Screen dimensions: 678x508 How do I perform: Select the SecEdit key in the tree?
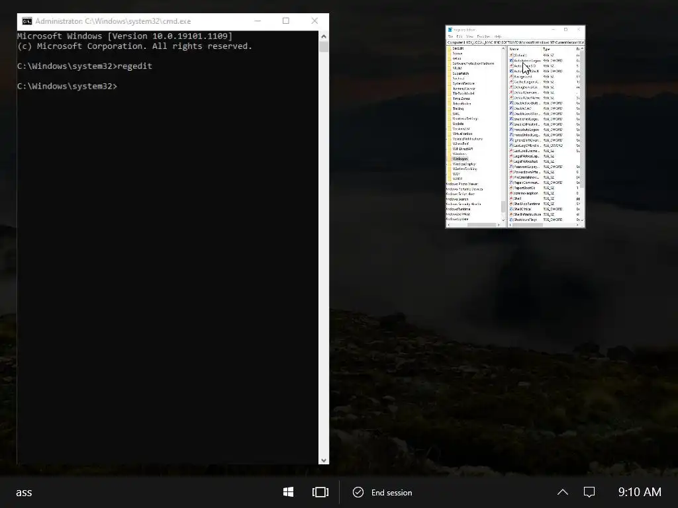(458, 48)
